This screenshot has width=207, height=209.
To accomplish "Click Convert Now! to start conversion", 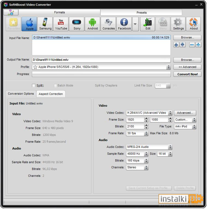I will (x=187, y=74).
